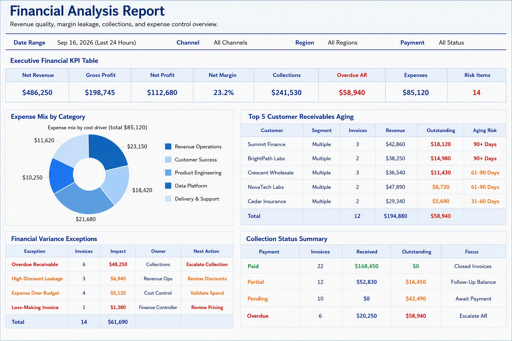The image size is (512, 341).
Task: Click the Review Discounts next action
Action: click(x=207, y=279)
